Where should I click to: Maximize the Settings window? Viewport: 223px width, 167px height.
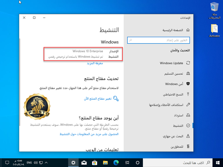(34, 18)
